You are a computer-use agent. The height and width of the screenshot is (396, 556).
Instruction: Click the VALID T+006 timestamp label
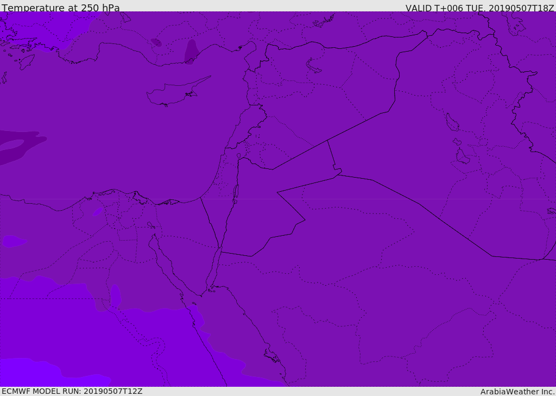pyautogui.click(x=480, y=8)
